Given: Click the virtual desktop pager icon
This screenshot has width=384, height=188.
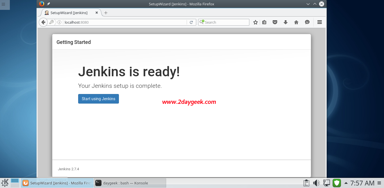Looking at the screenshot, I should coord(15,183).
